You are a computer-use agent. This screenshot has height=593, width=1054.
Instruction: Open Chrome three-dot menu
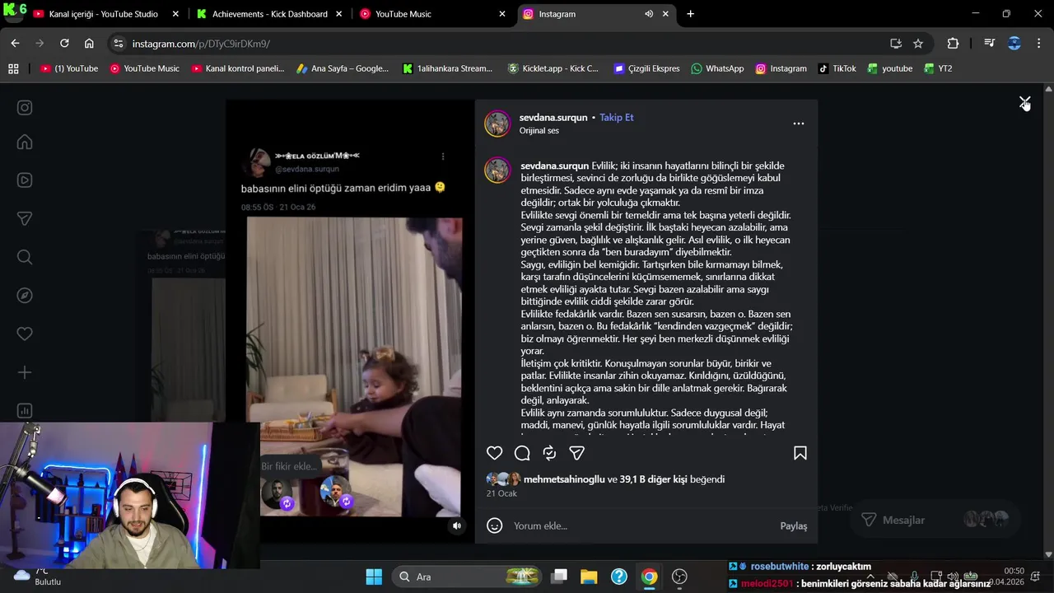(1039, 44)
